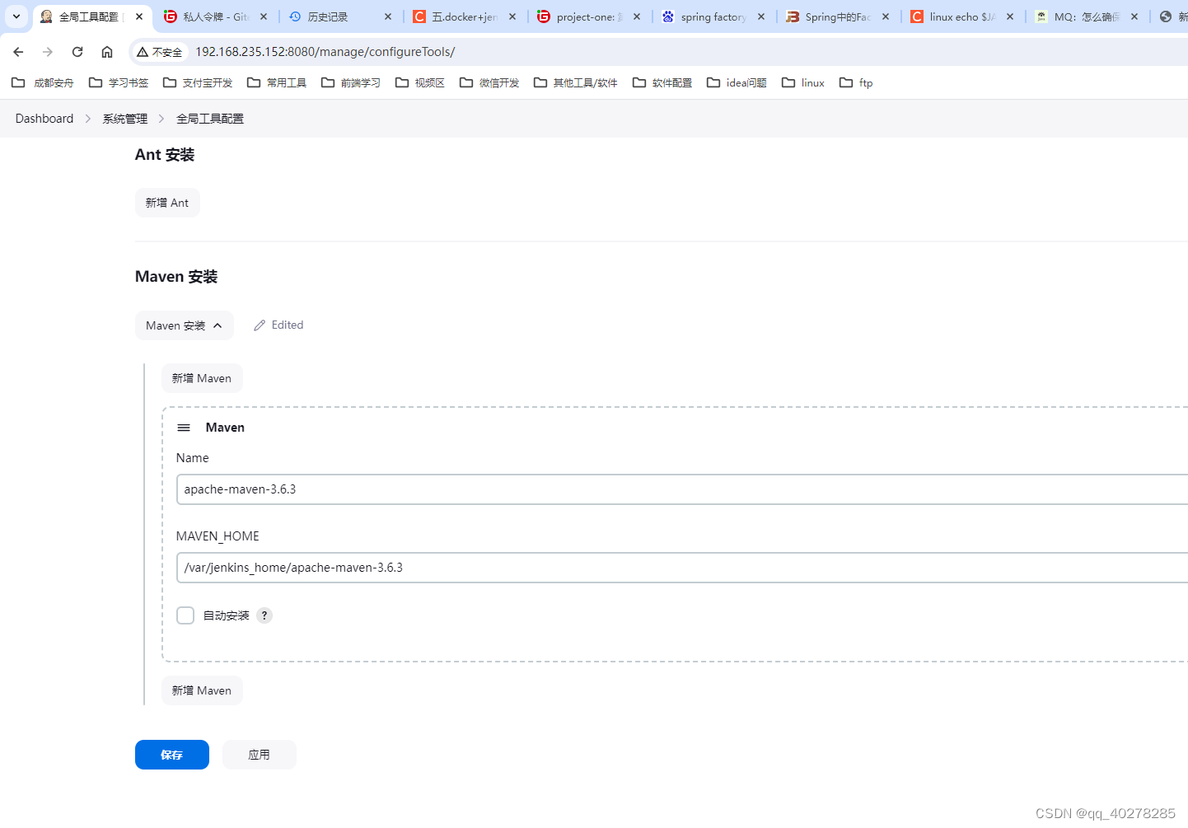Click the address bar URL

pyautogui.click(x=325, y=52)
